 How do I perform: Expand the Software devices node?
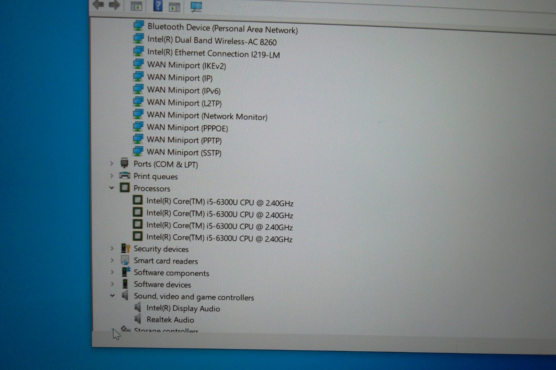point(112,284)
